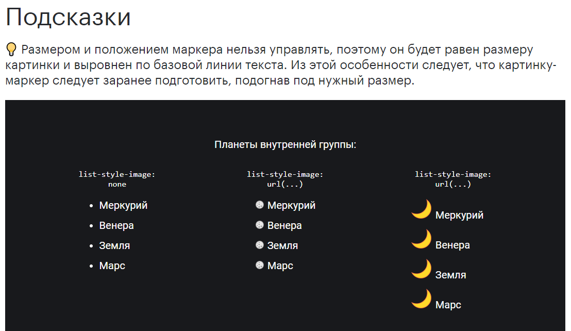Click the bullet dot before Марс
The height and width of the screenshot is (331, 571).
[91, 266]
